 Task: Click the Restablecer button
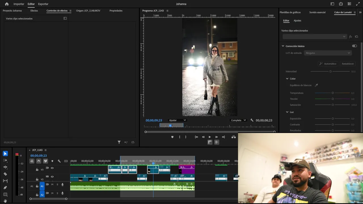[x=348, y=64]
